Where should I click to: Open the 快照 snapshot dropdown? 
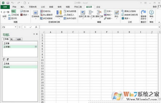pos(5,17)
